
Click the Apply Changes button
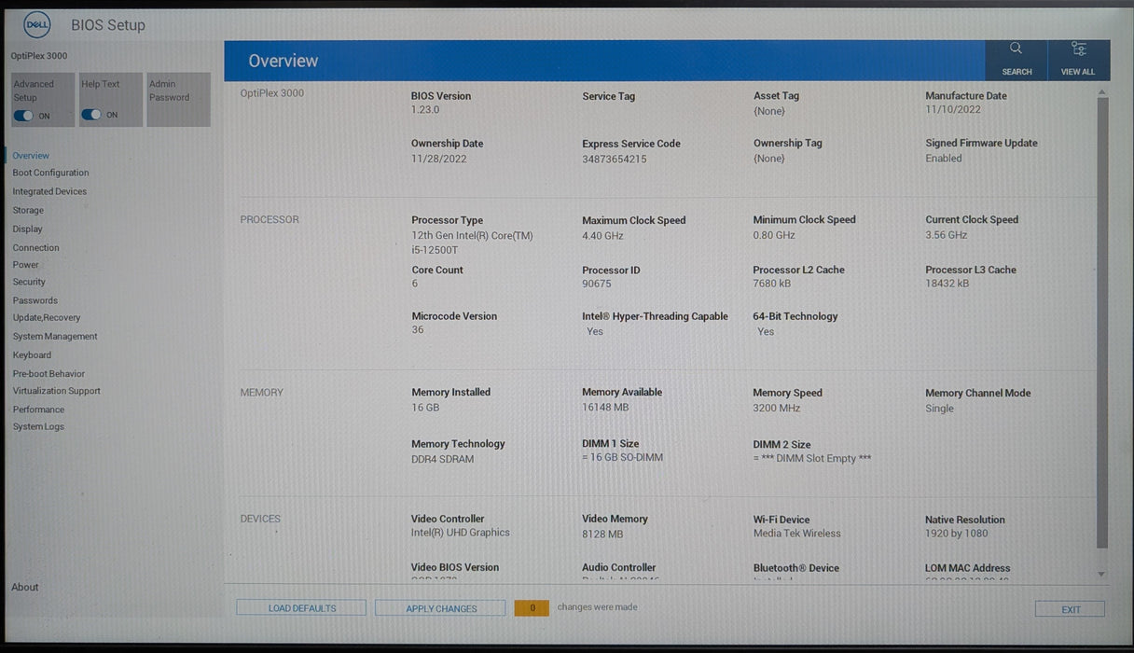tap(441, 608)
